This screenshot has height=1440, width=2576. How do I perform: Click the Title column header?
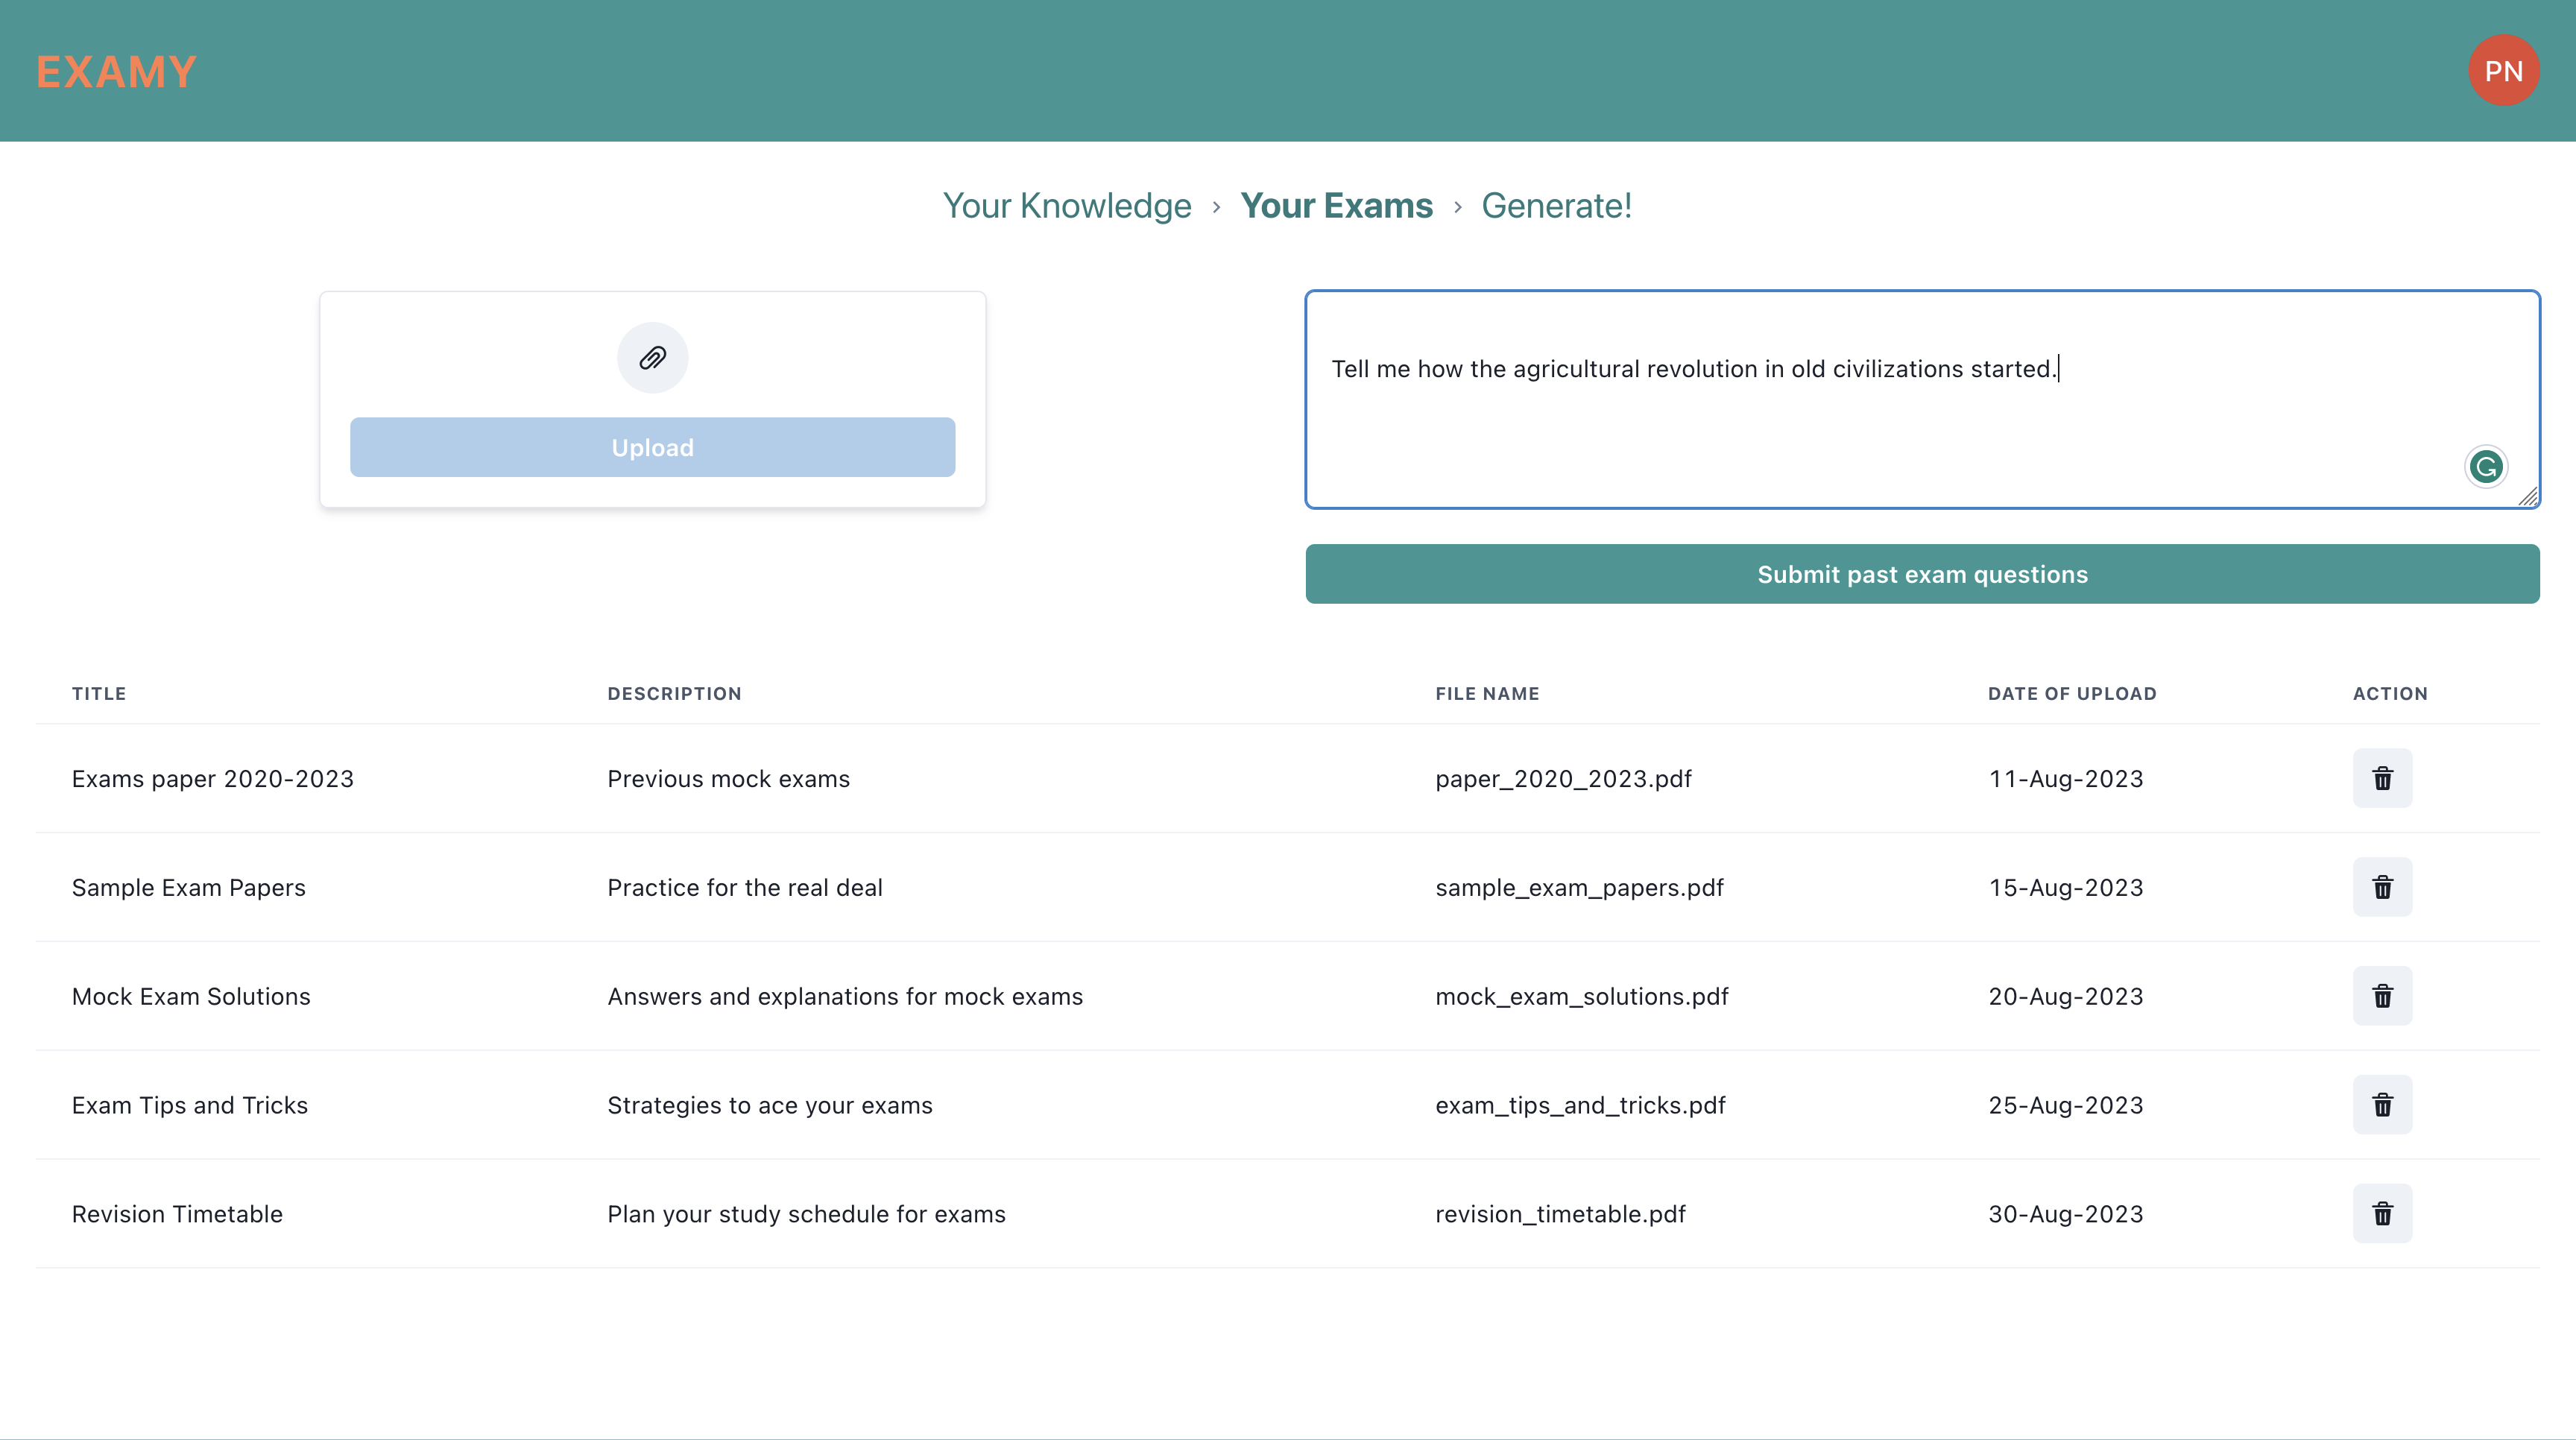click(x=99, y=694)
